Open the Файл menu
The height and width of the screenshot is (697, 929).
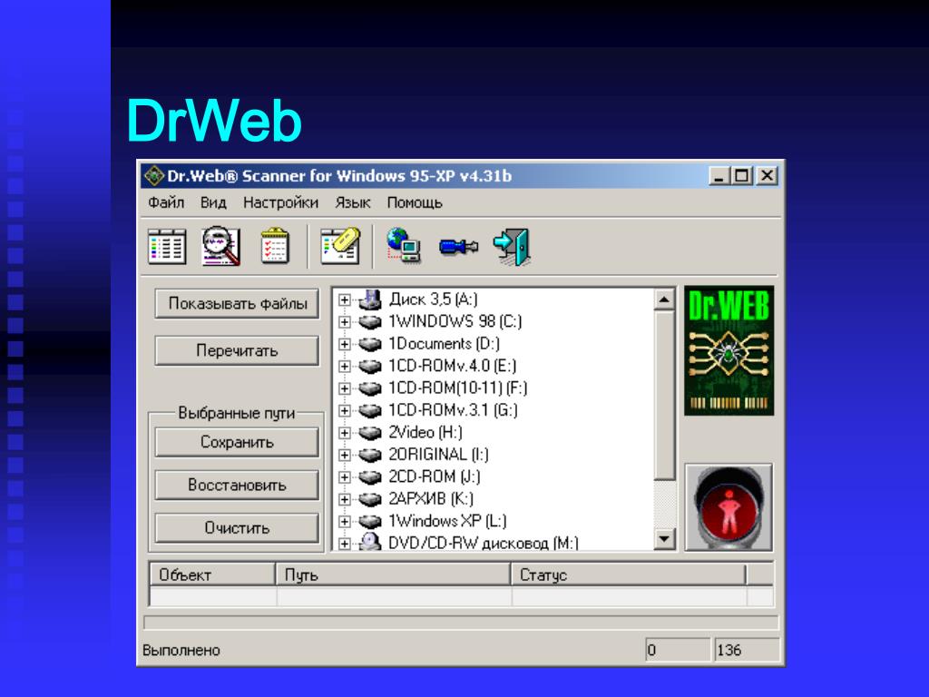coord(166,202)
